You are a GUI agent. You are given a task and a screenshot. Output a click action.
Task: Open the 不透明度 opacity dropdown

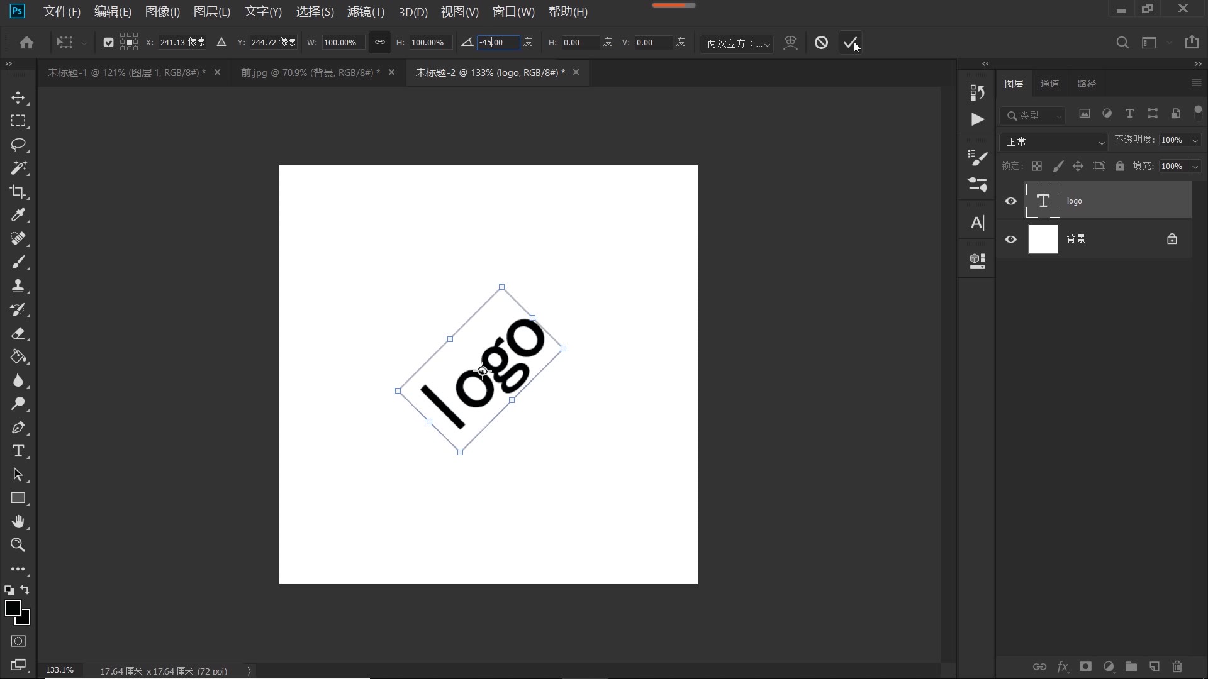coord(1194,140)
